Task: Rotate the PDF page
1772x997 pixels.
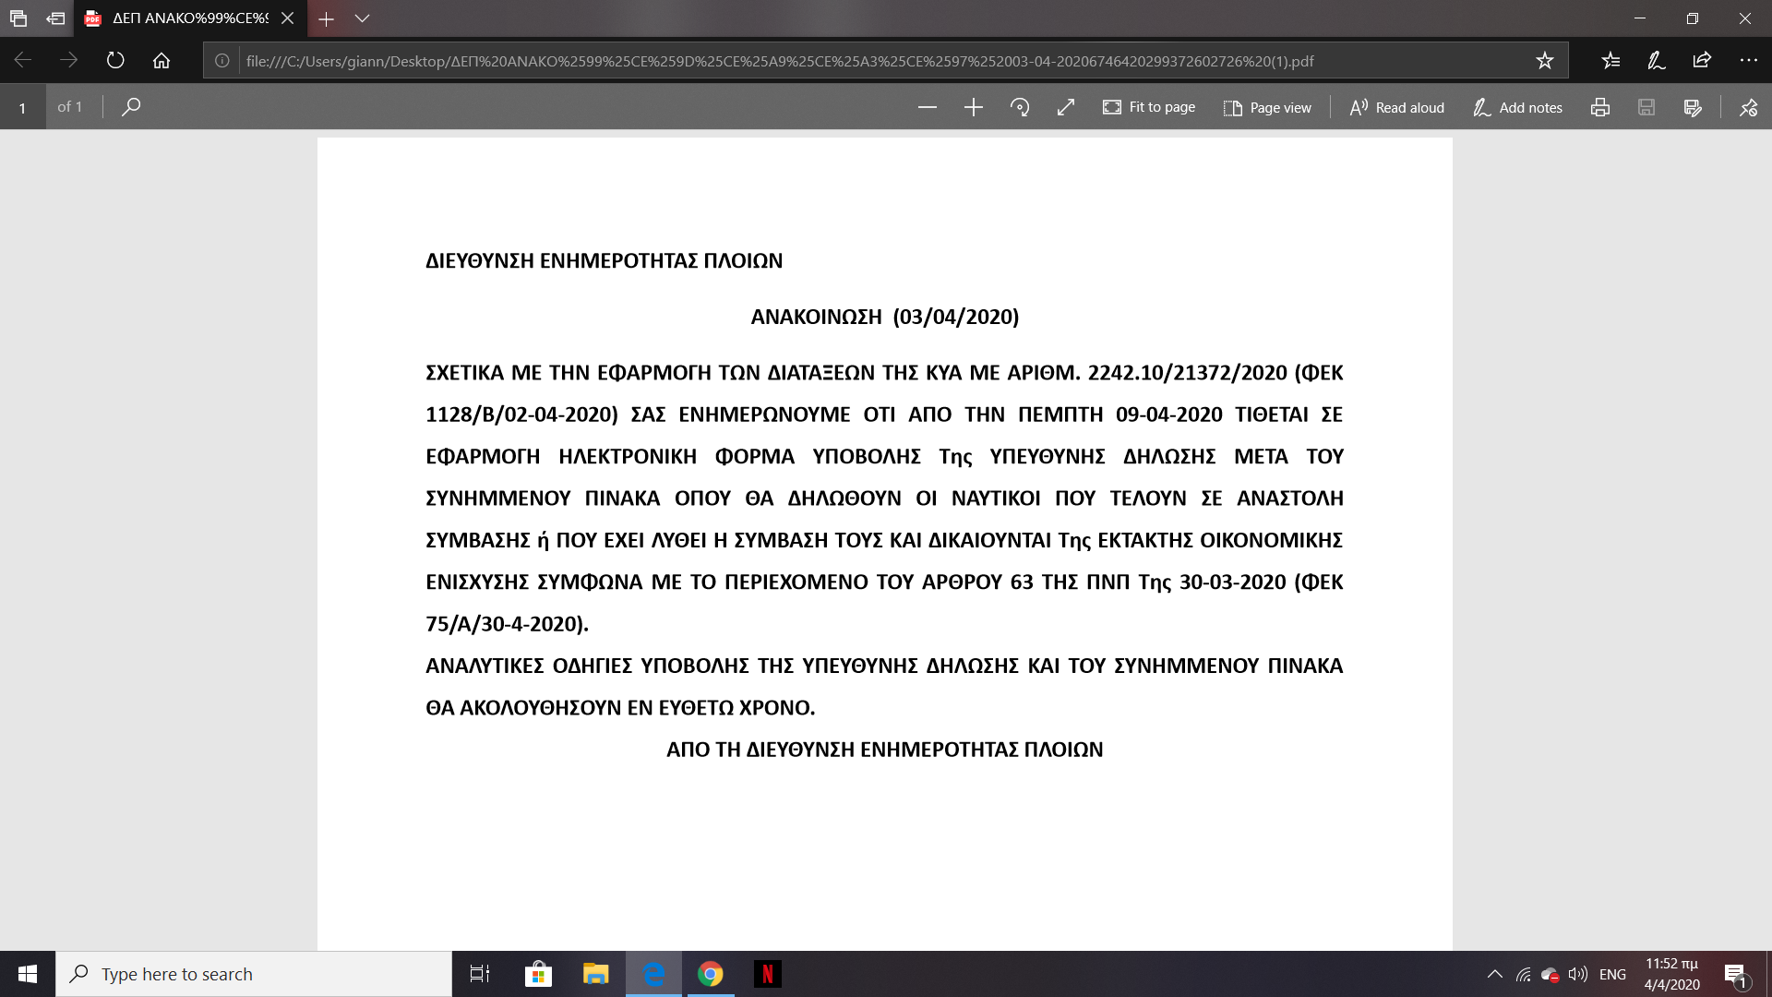Action: [x=1020, y=107]
